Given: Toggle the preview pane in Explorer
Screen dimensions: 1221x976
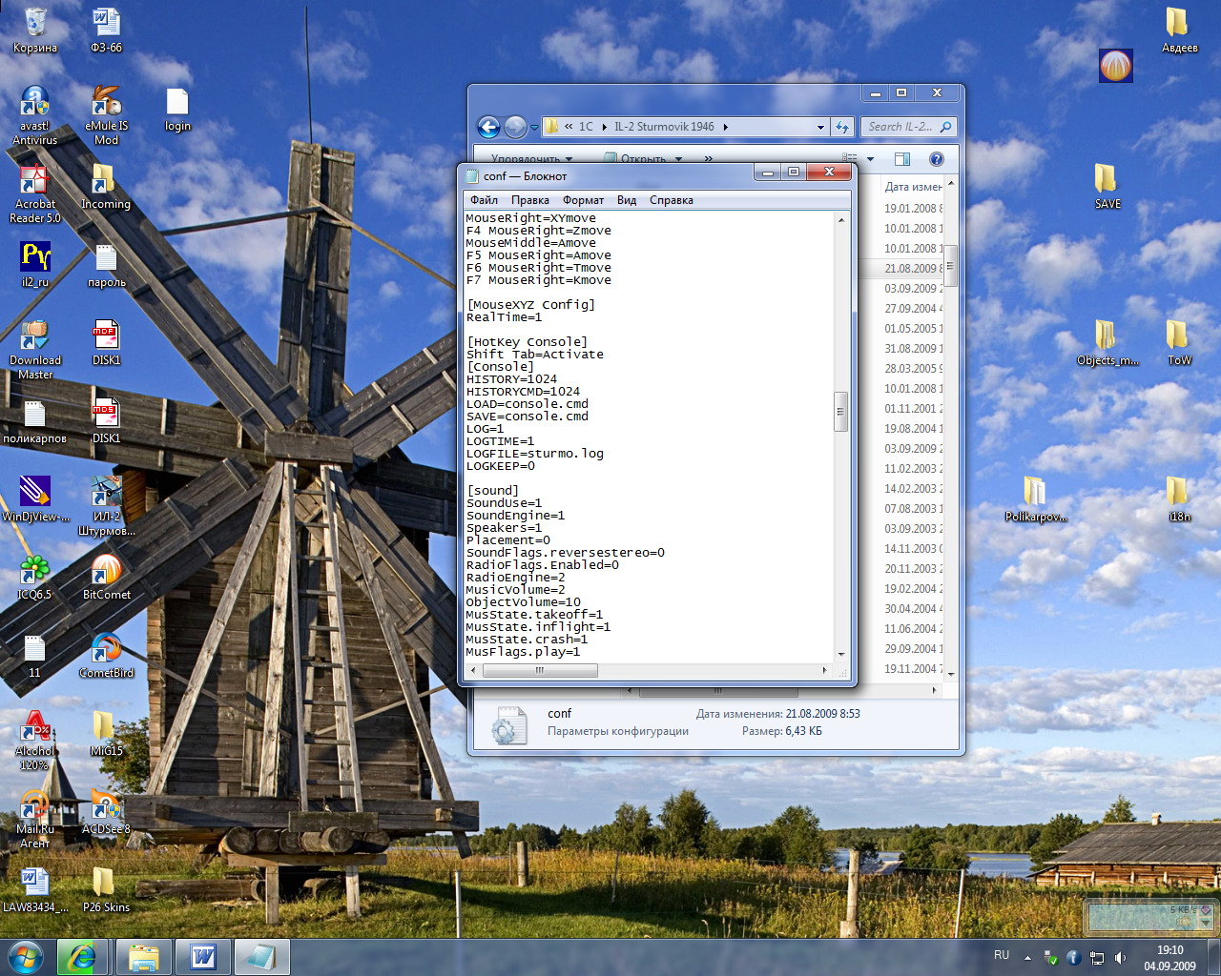Looking at the screenshot, I should click(902, 159).
